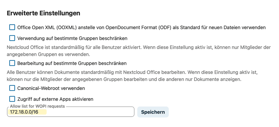Image resolution: width=279 pixels, height=127 pixels.
Task: Click the 'Bearbeitung auf bestimmte Gruppen beschränken' label
Action: pos(72,63)
